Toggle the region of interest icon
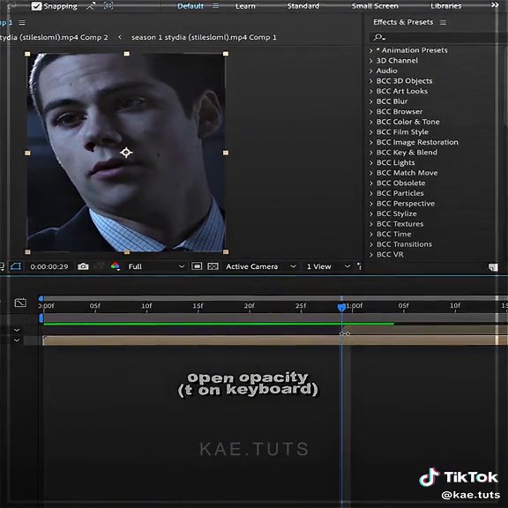The width and height of the screenshot is (508, 508). [x=197, y=266]
